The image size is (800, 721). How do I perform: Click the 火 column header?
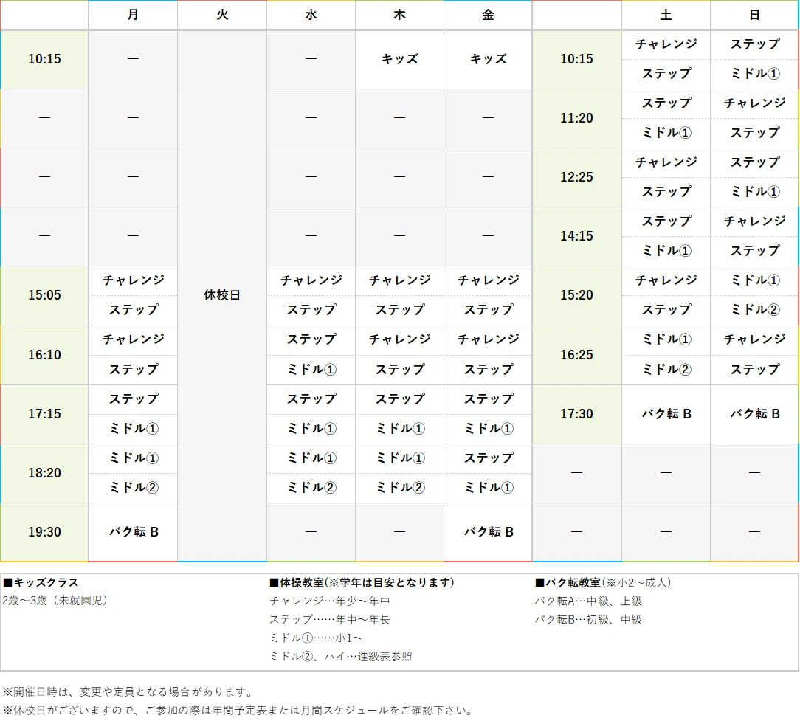[221, 15]
